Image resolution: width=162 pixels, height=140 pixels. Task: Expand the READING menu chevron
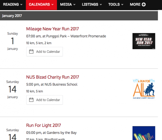(21, 5)
